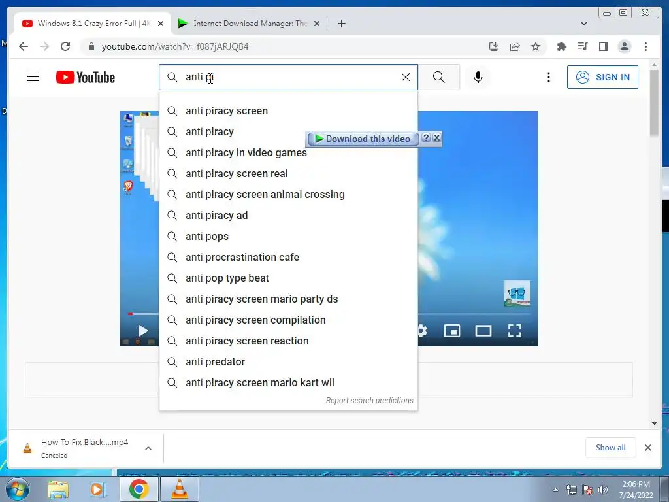
Task: Go back to the previous page
Action: [24, 46]
